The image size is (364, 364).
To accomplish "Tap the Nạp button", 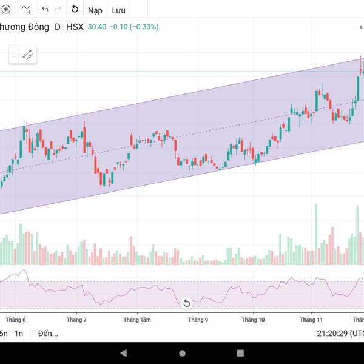I will tap(95, 10).
